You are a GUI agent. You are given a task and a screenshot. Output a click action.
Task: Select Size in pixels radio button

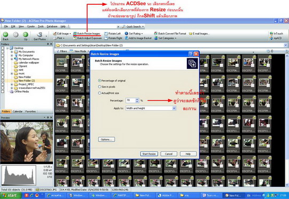[x=99, y=87]
